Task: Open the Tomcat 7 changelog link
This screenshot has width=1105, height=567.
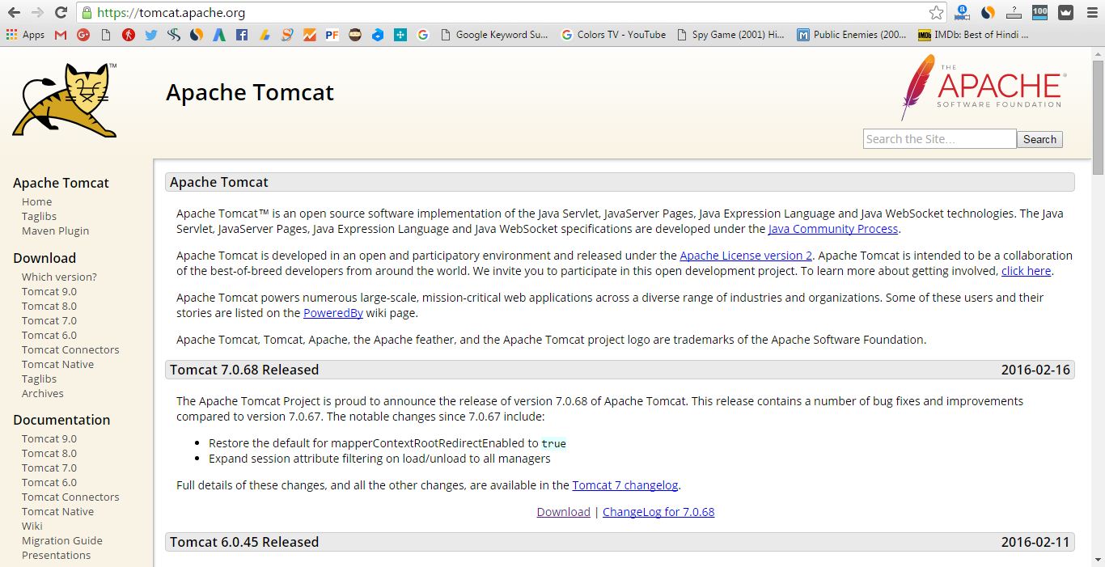Action: 625,485
